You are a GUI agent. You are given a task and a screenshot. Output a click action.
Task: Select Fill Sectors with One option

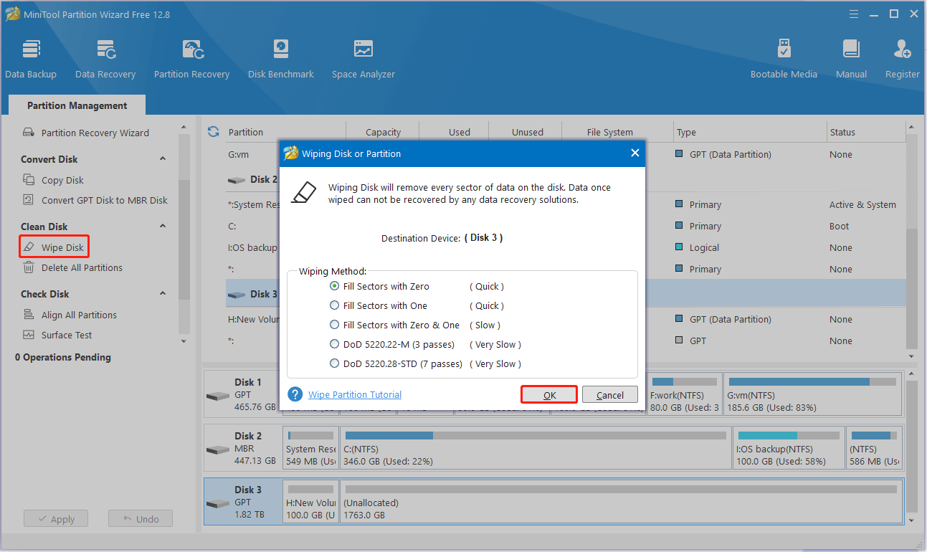coord(334,305)
